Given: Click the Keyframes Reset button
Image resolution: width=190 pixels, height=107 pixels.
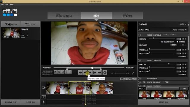Looking at the screenshot, I should (x=173, y=45).
